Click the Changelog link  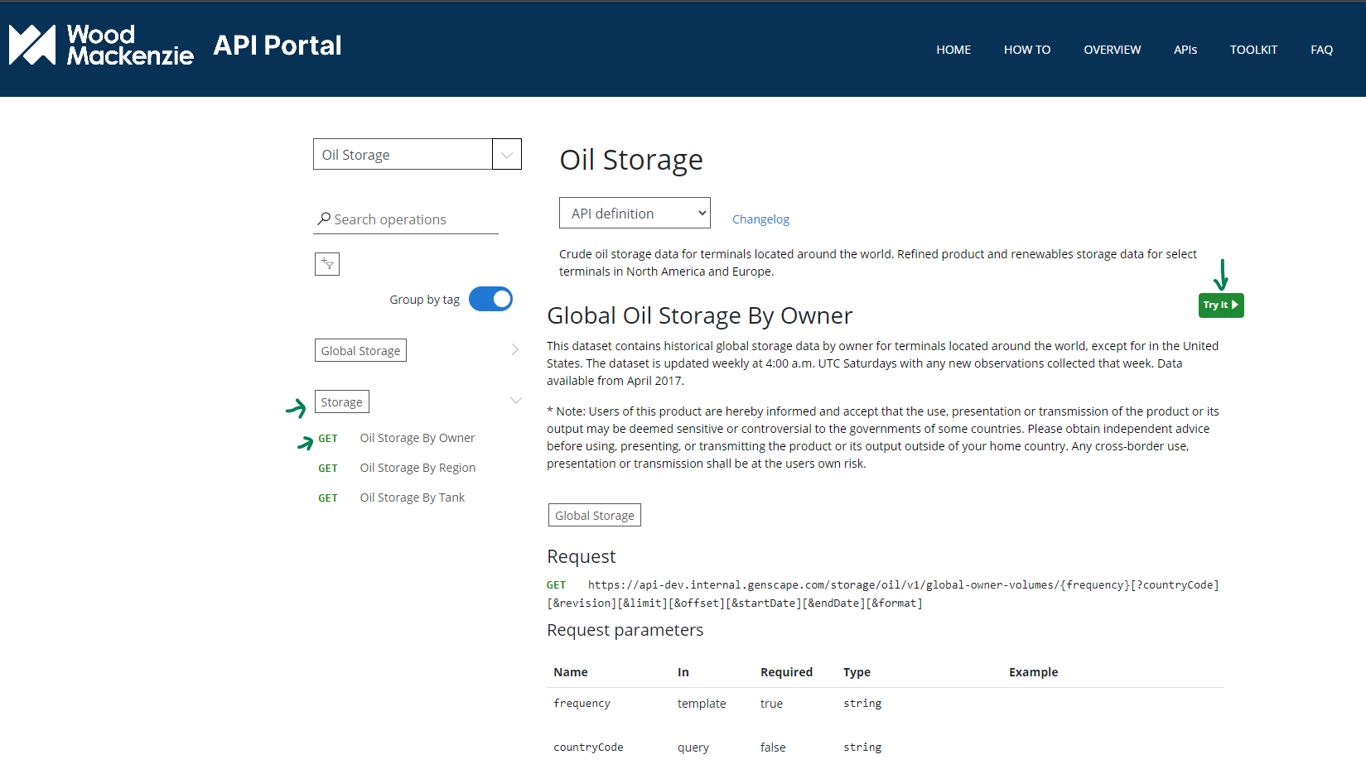(x=760, y=219)
